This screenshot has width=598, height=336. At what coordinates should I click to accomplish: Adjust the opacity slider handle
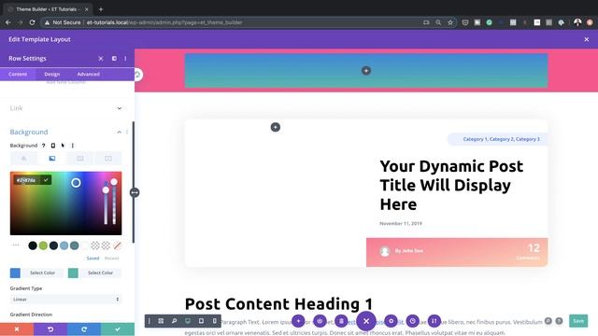pos(114,182)
